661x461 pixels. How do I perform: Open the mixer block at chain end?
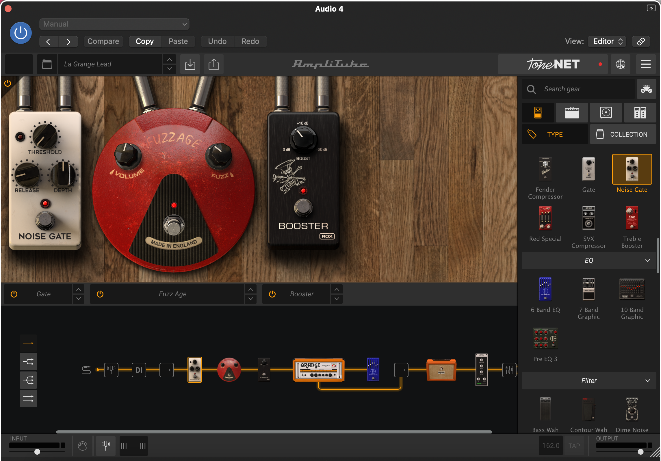[x=509, y=370]
